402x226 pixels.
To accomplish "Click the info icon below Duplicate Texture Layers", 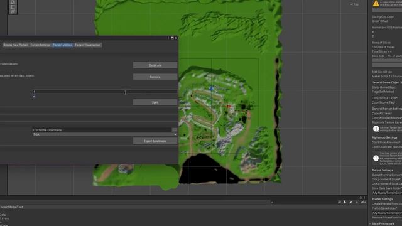I will (376, 129).
